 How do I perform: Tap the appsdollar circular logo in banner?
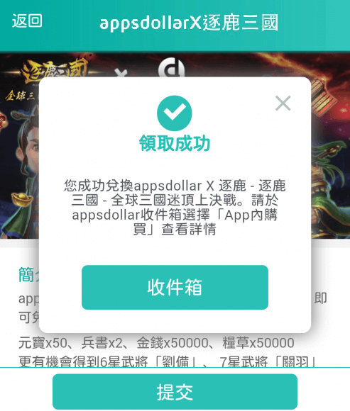[x=172, y=68]
